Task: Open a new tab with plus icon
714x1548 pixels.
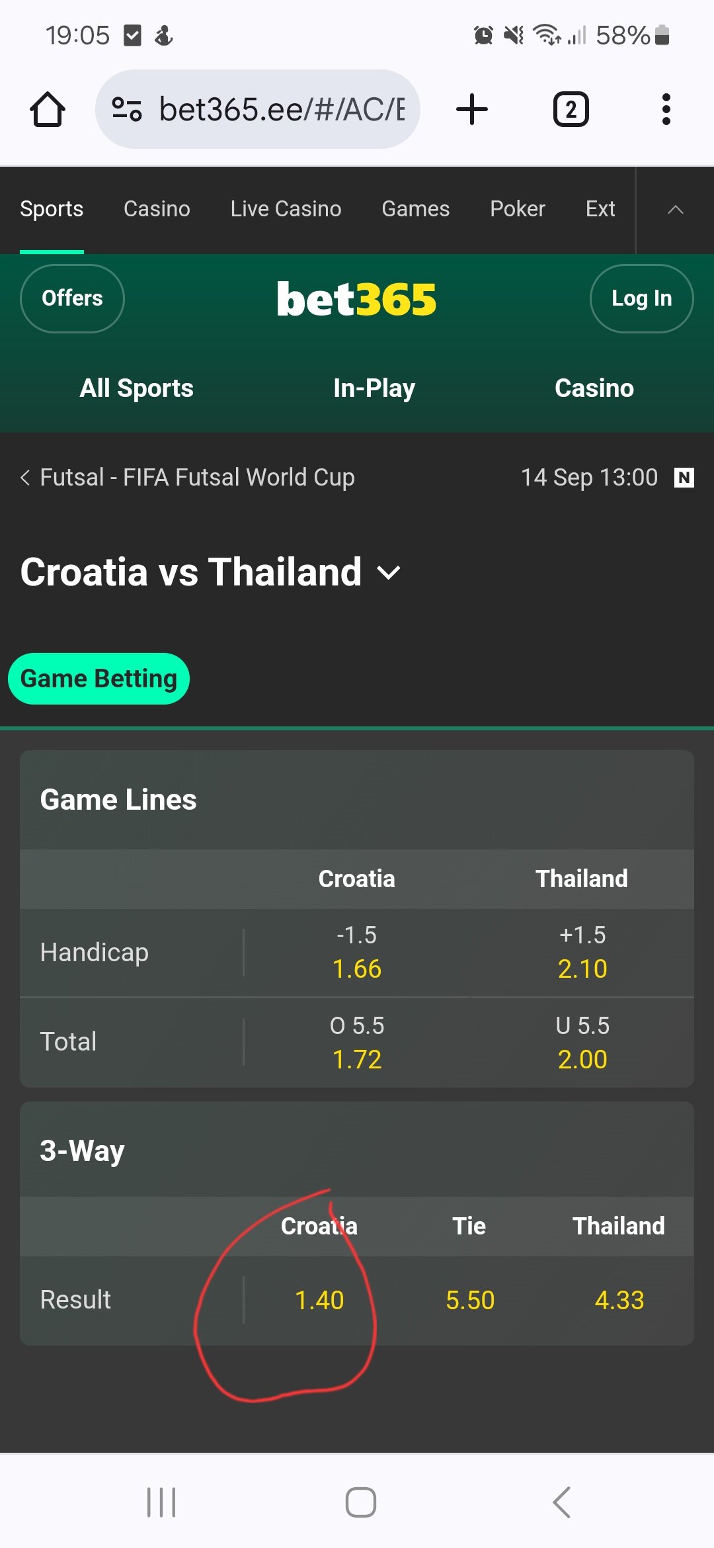Action: pos(472,109)
